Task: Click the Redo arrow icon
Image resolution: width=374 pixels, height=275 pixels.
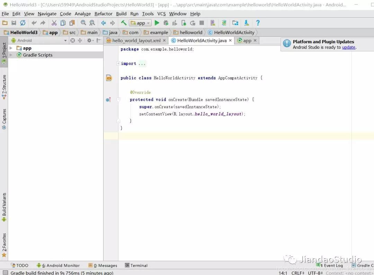Action: pos(43,23)
